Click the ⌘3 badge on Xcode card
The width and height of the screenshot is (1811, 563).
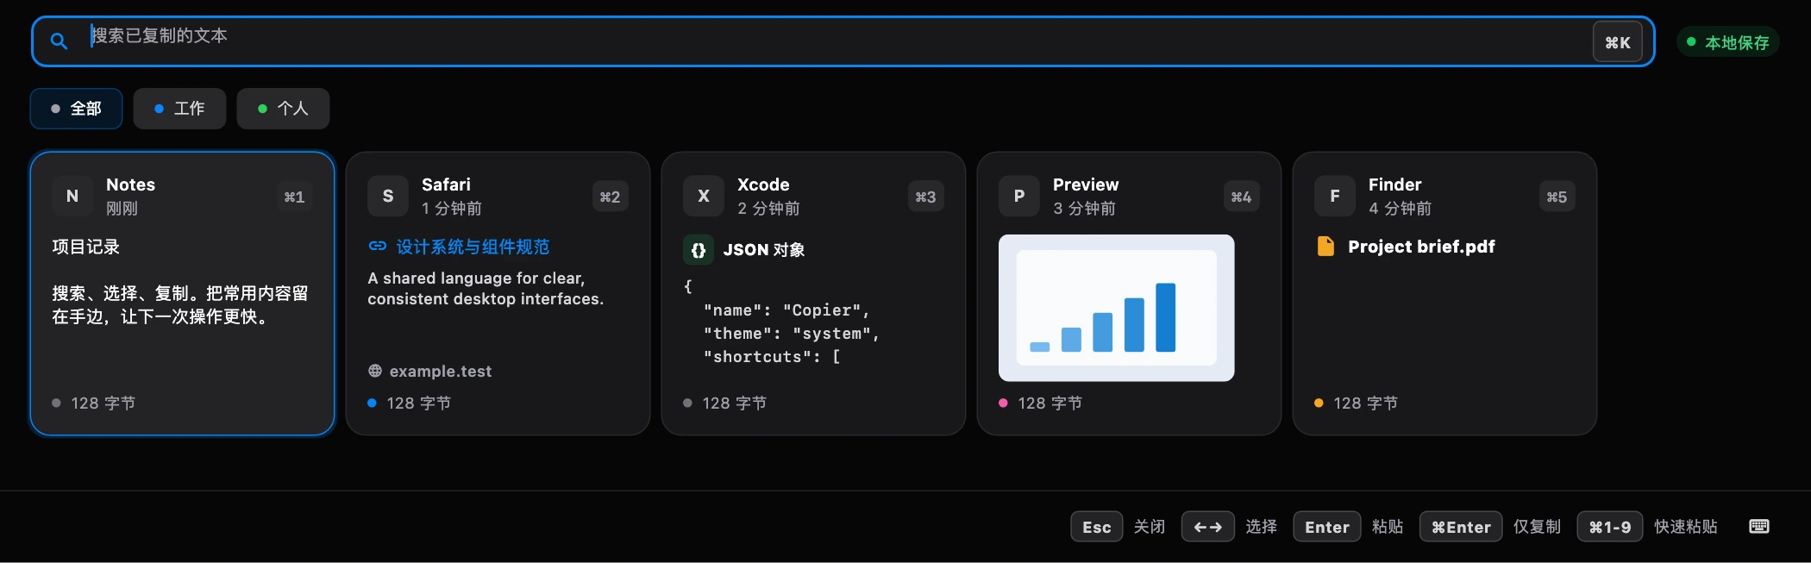[925, 197]
